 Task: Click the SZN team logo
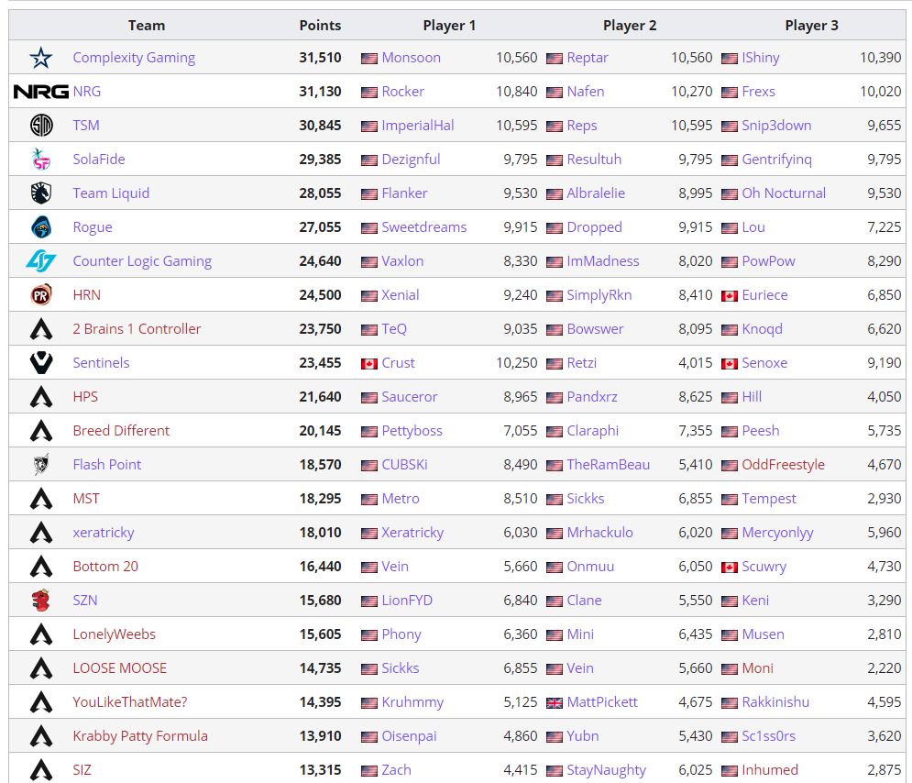pyautogui.click(x=39, y=600)
